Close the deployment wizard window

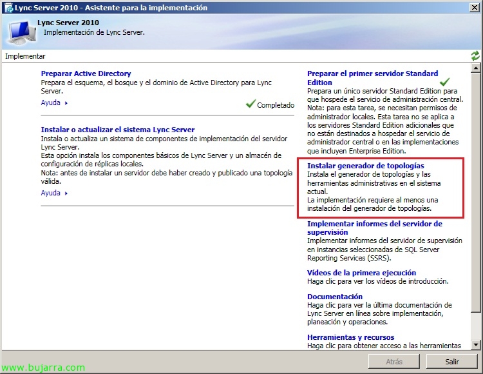(x=474, y=7)
